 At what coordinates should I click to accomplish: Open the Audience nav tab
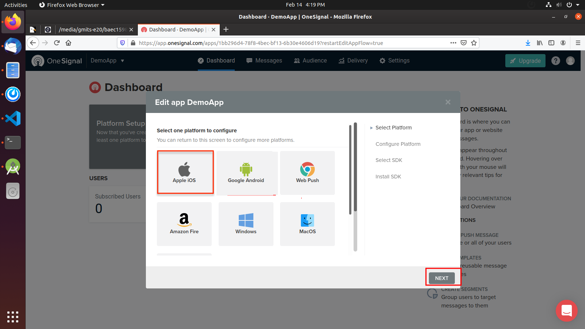click(310, 61)
